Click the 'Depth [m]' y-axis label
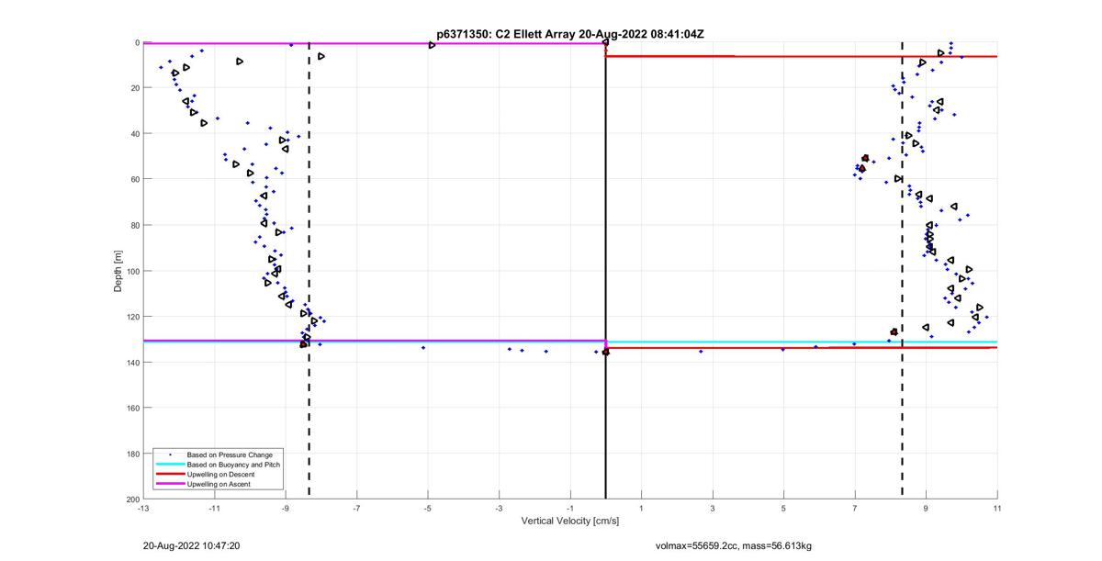Viewport: 1102px width, 561px height. pos(118,271)
